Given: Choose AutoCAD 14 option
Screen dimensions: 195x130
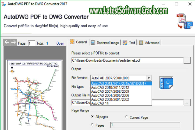Looking at the screenshot, I should (121, 103).
